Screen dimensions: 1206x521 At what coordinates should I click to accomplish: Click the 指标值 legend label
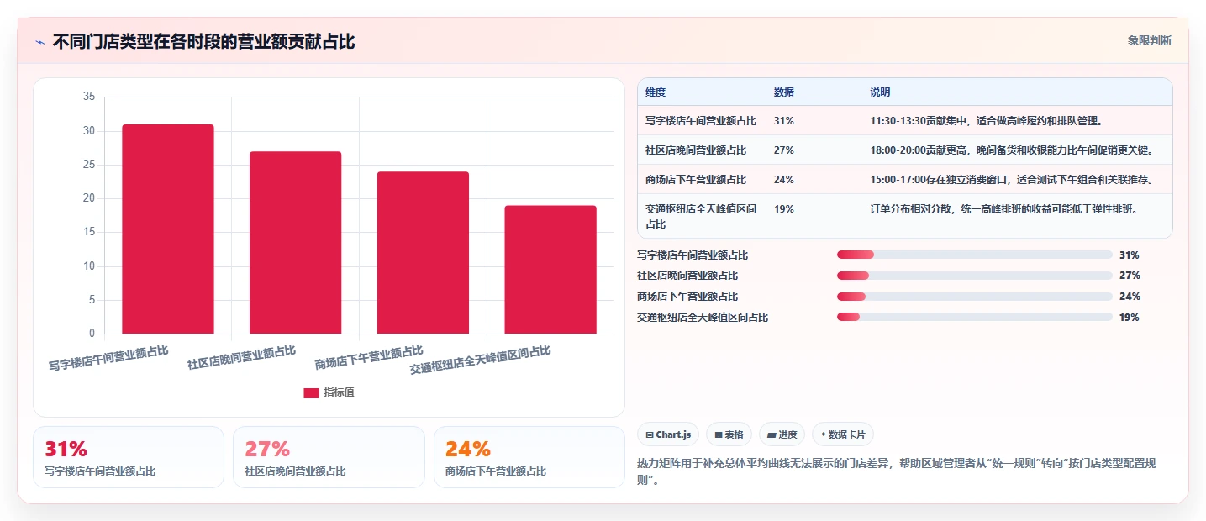point(340,392)
